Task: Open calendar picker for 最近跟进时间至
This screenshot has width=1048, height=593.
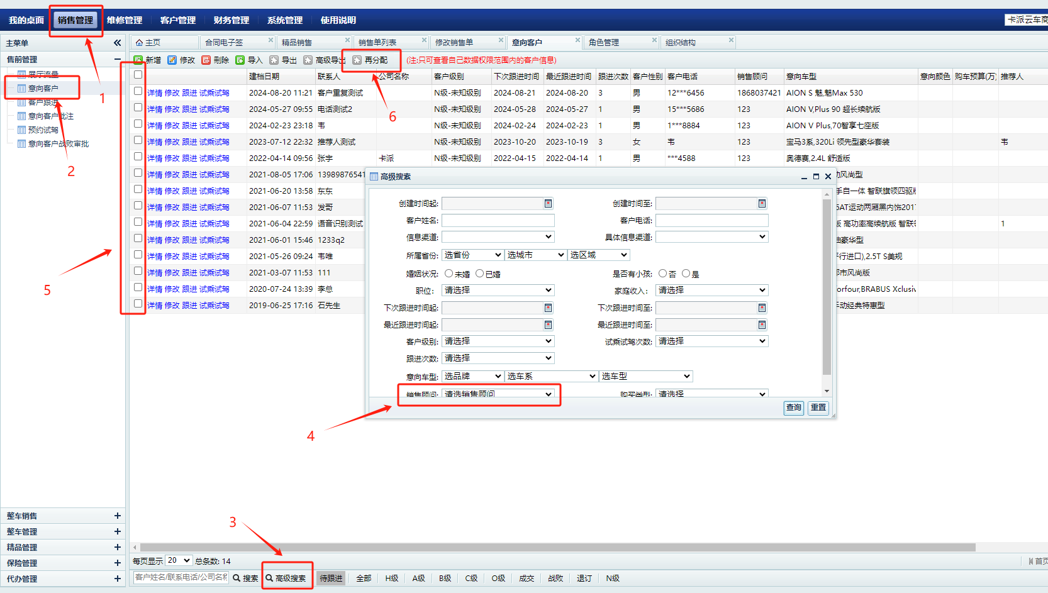Action: [762, 325]
